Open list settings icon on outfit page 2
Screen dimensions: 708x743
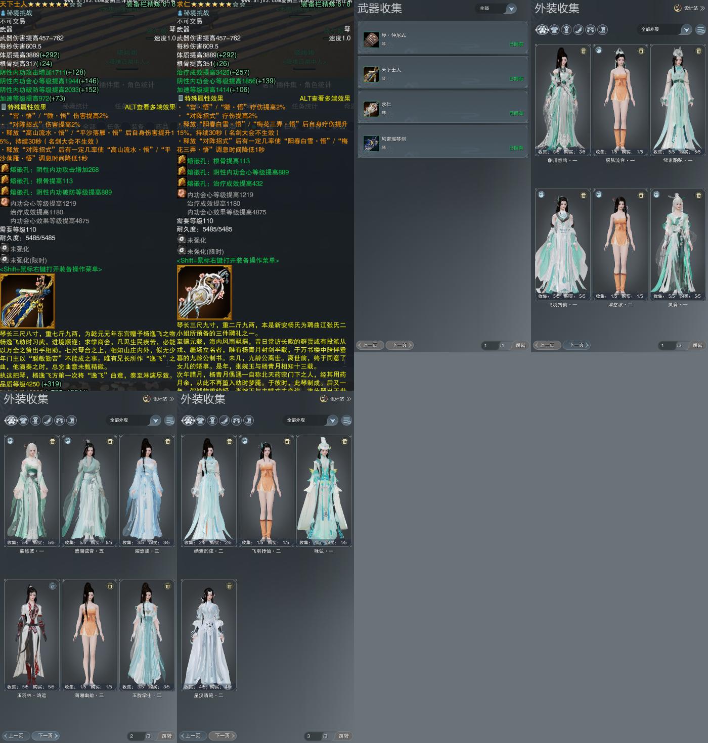tap(170, 421)
